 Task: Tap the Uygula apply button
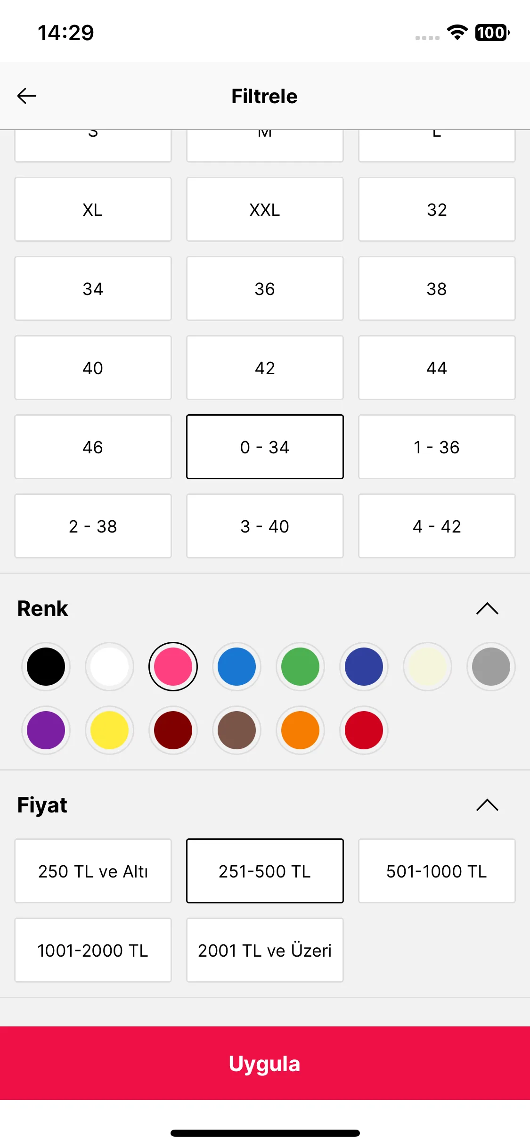click(x=265, y=1063)
